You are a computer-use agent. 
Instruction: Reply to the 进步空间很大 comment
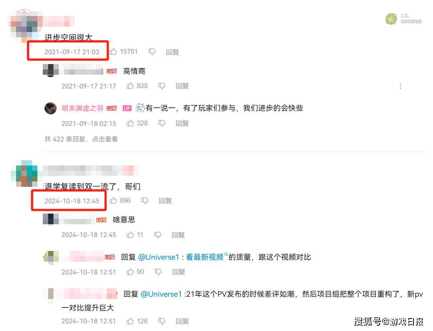coord(172,52)
